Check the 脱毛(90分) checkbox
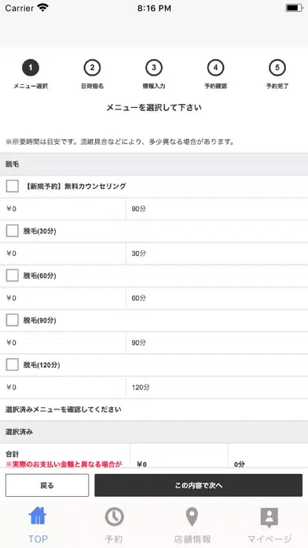 click(13, 320)
